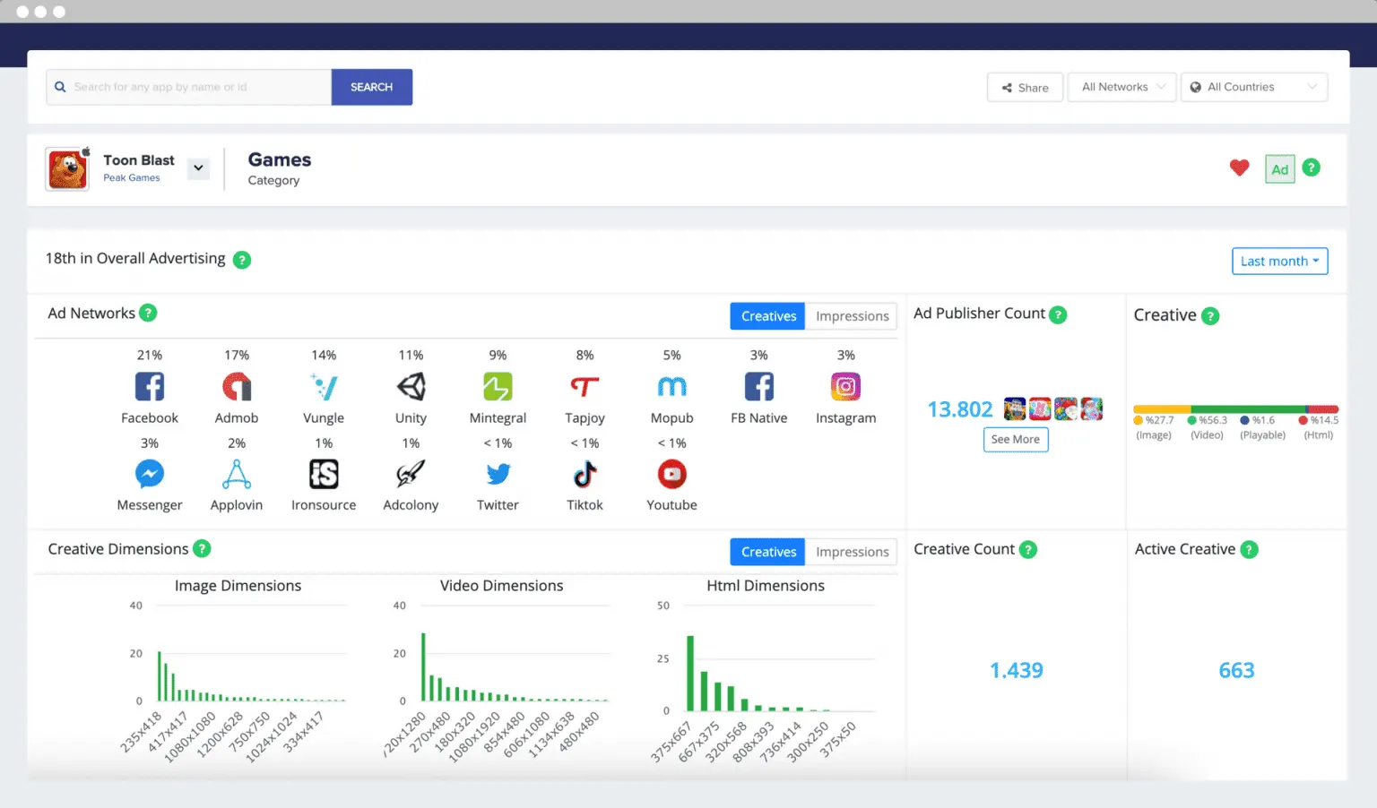Focus the app search input field

pos(189,87)
